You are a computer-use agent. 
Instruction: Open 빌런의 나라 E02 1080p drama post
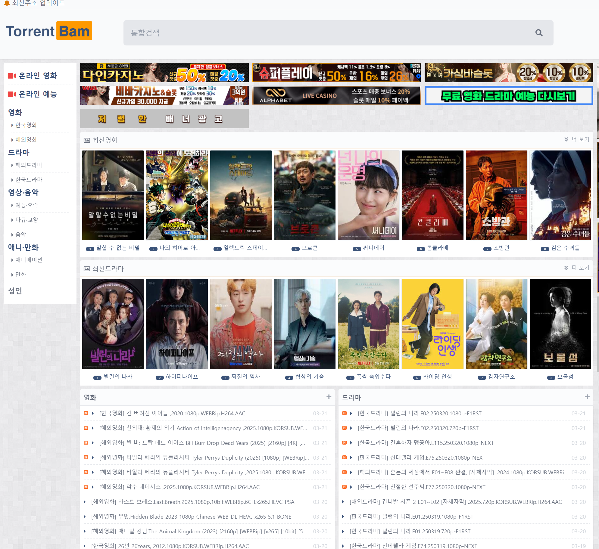tap(420, 413)
